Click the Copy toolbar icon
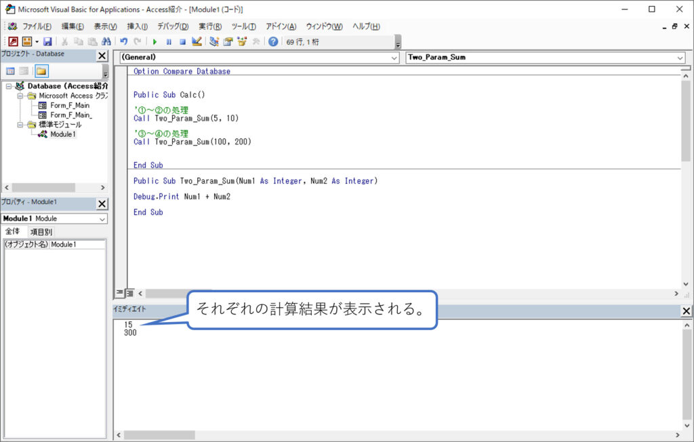This screenshot has width=694, height=442. 79,41
